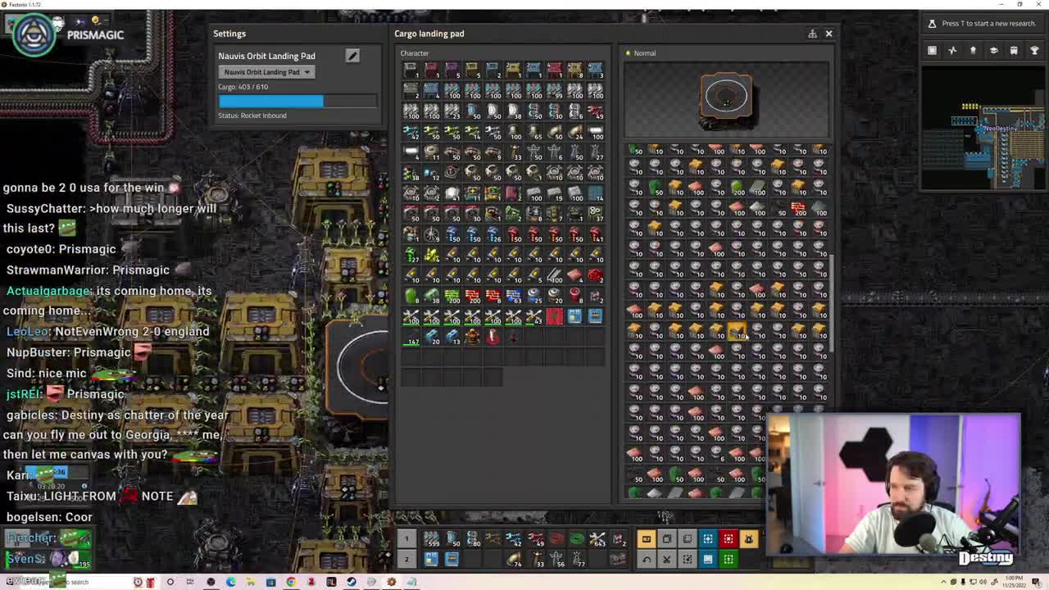Pick repair pack with count 643 in quickbar
This screenshot has height=590, width=1049.
(x=597, y=538)
